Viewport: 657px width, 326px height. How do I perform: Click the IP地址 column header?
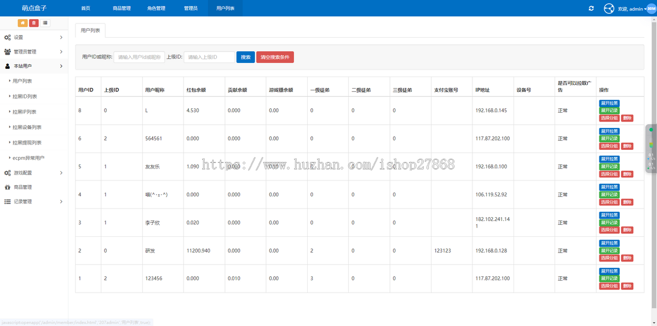point(482,90)
